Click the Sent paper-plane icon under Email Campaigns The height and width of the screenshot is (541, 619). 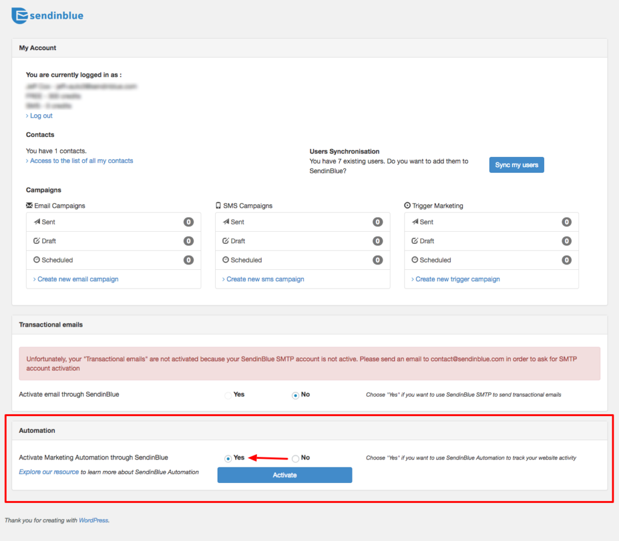coord(37,222)
